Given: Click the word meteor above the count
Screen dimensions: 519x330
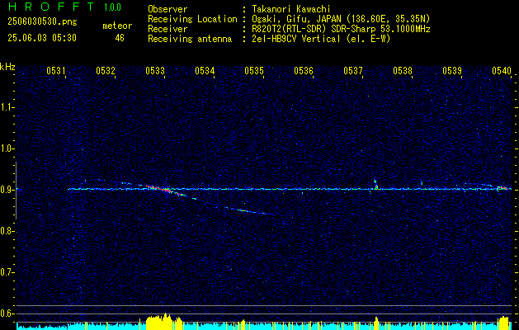Looking at the screenshot, I should point(117,26).
